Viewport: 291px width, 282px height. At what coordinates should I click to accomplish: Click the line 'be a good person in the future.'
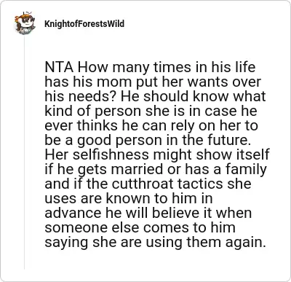click(148, 140)
